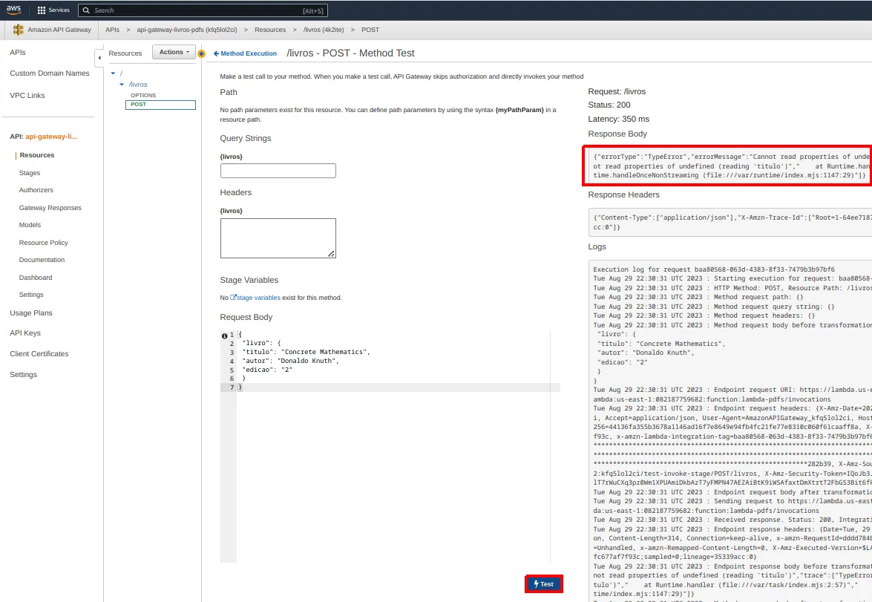Image resolution: width=872 pixels, height=602 pixels.
Task: Open api-gateway-livros-pdfs breadcrumb link
Action: coord(187,30)
